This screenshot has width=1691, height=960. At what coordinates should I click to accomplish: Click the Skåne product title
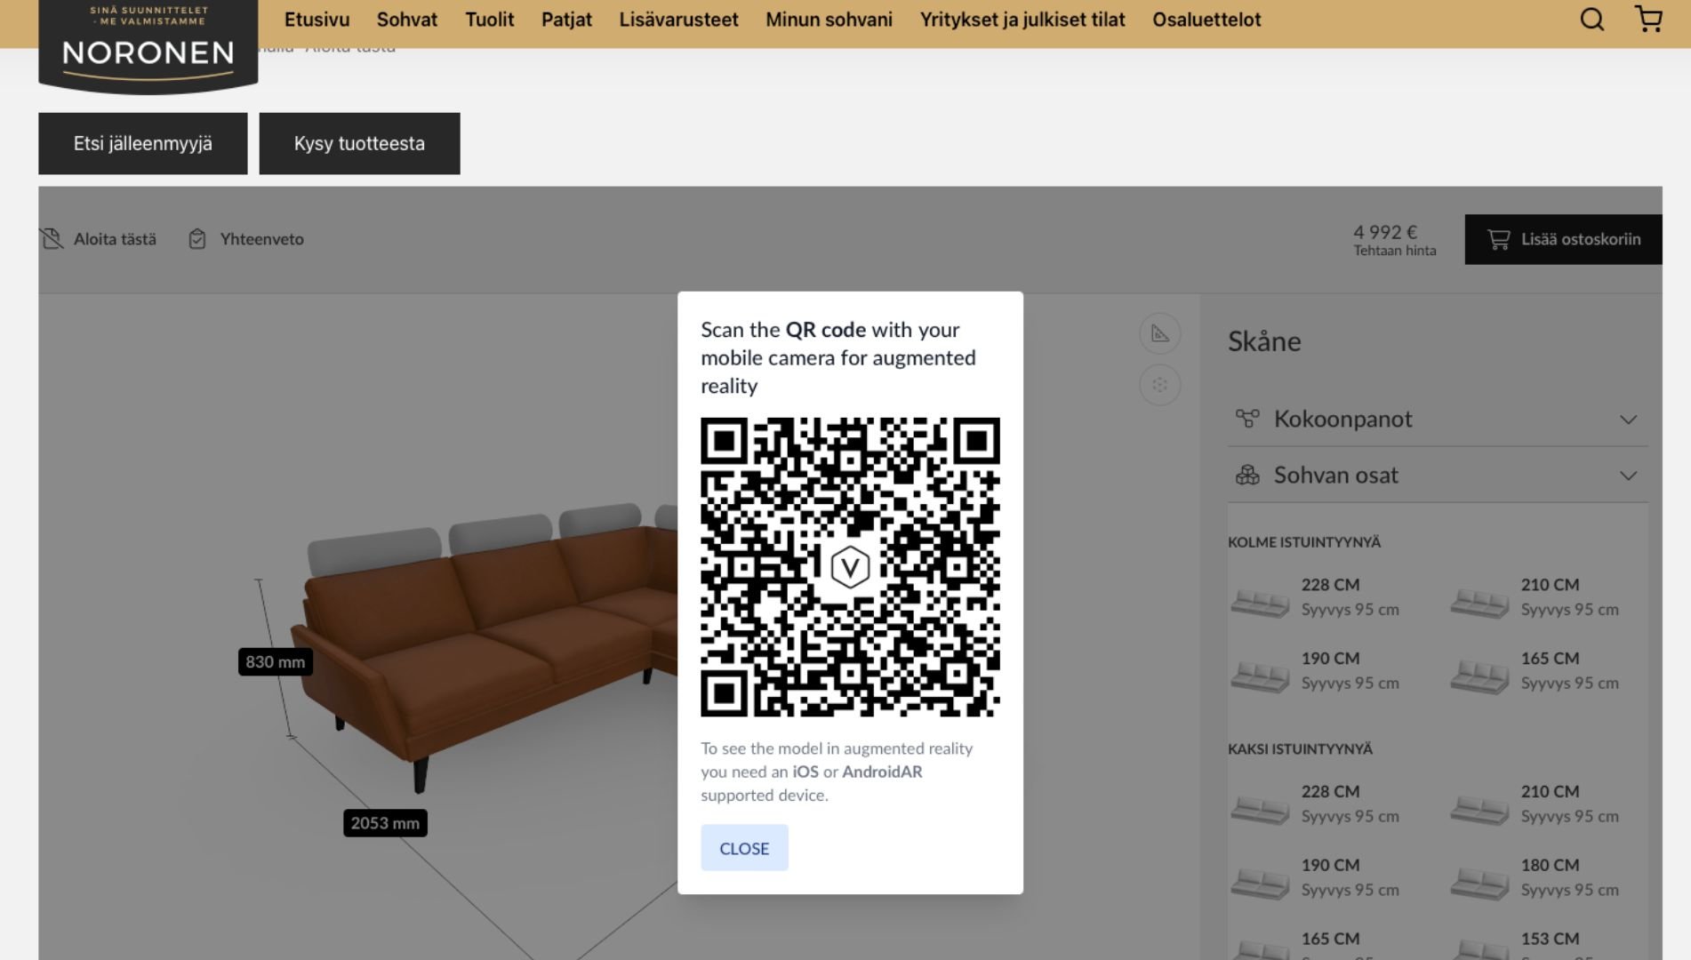pos(1264,341)
